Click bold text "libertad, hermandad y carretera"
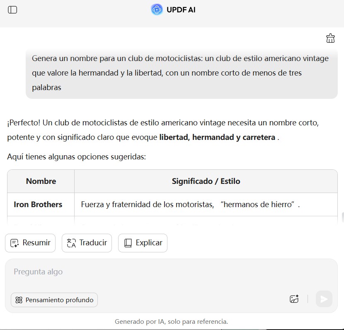The height and width of the screenshot is (330, 344). click(217, 137)
